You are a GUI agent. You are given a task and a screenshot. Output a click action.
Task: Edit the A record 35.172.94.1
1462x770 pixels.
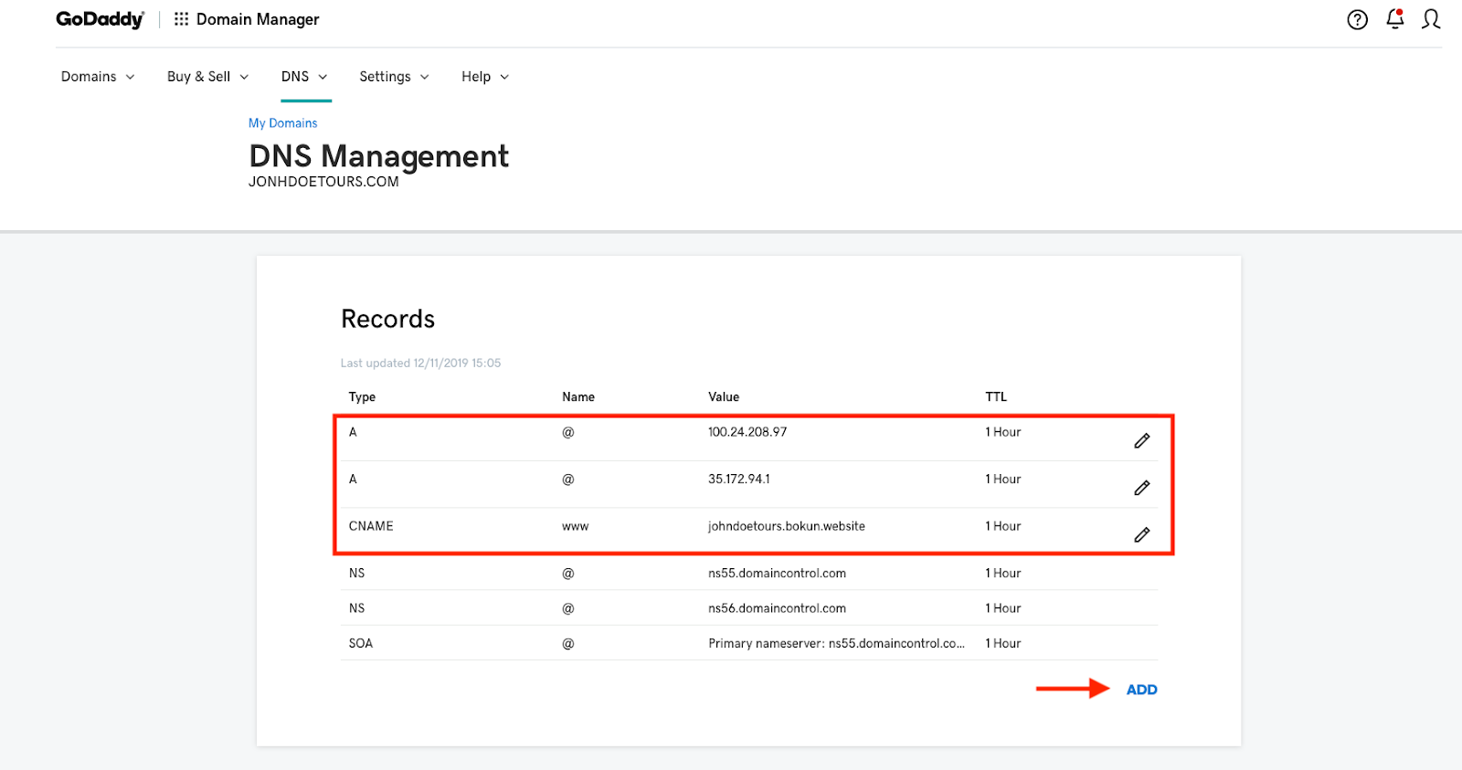click(x=1141, y=488)
